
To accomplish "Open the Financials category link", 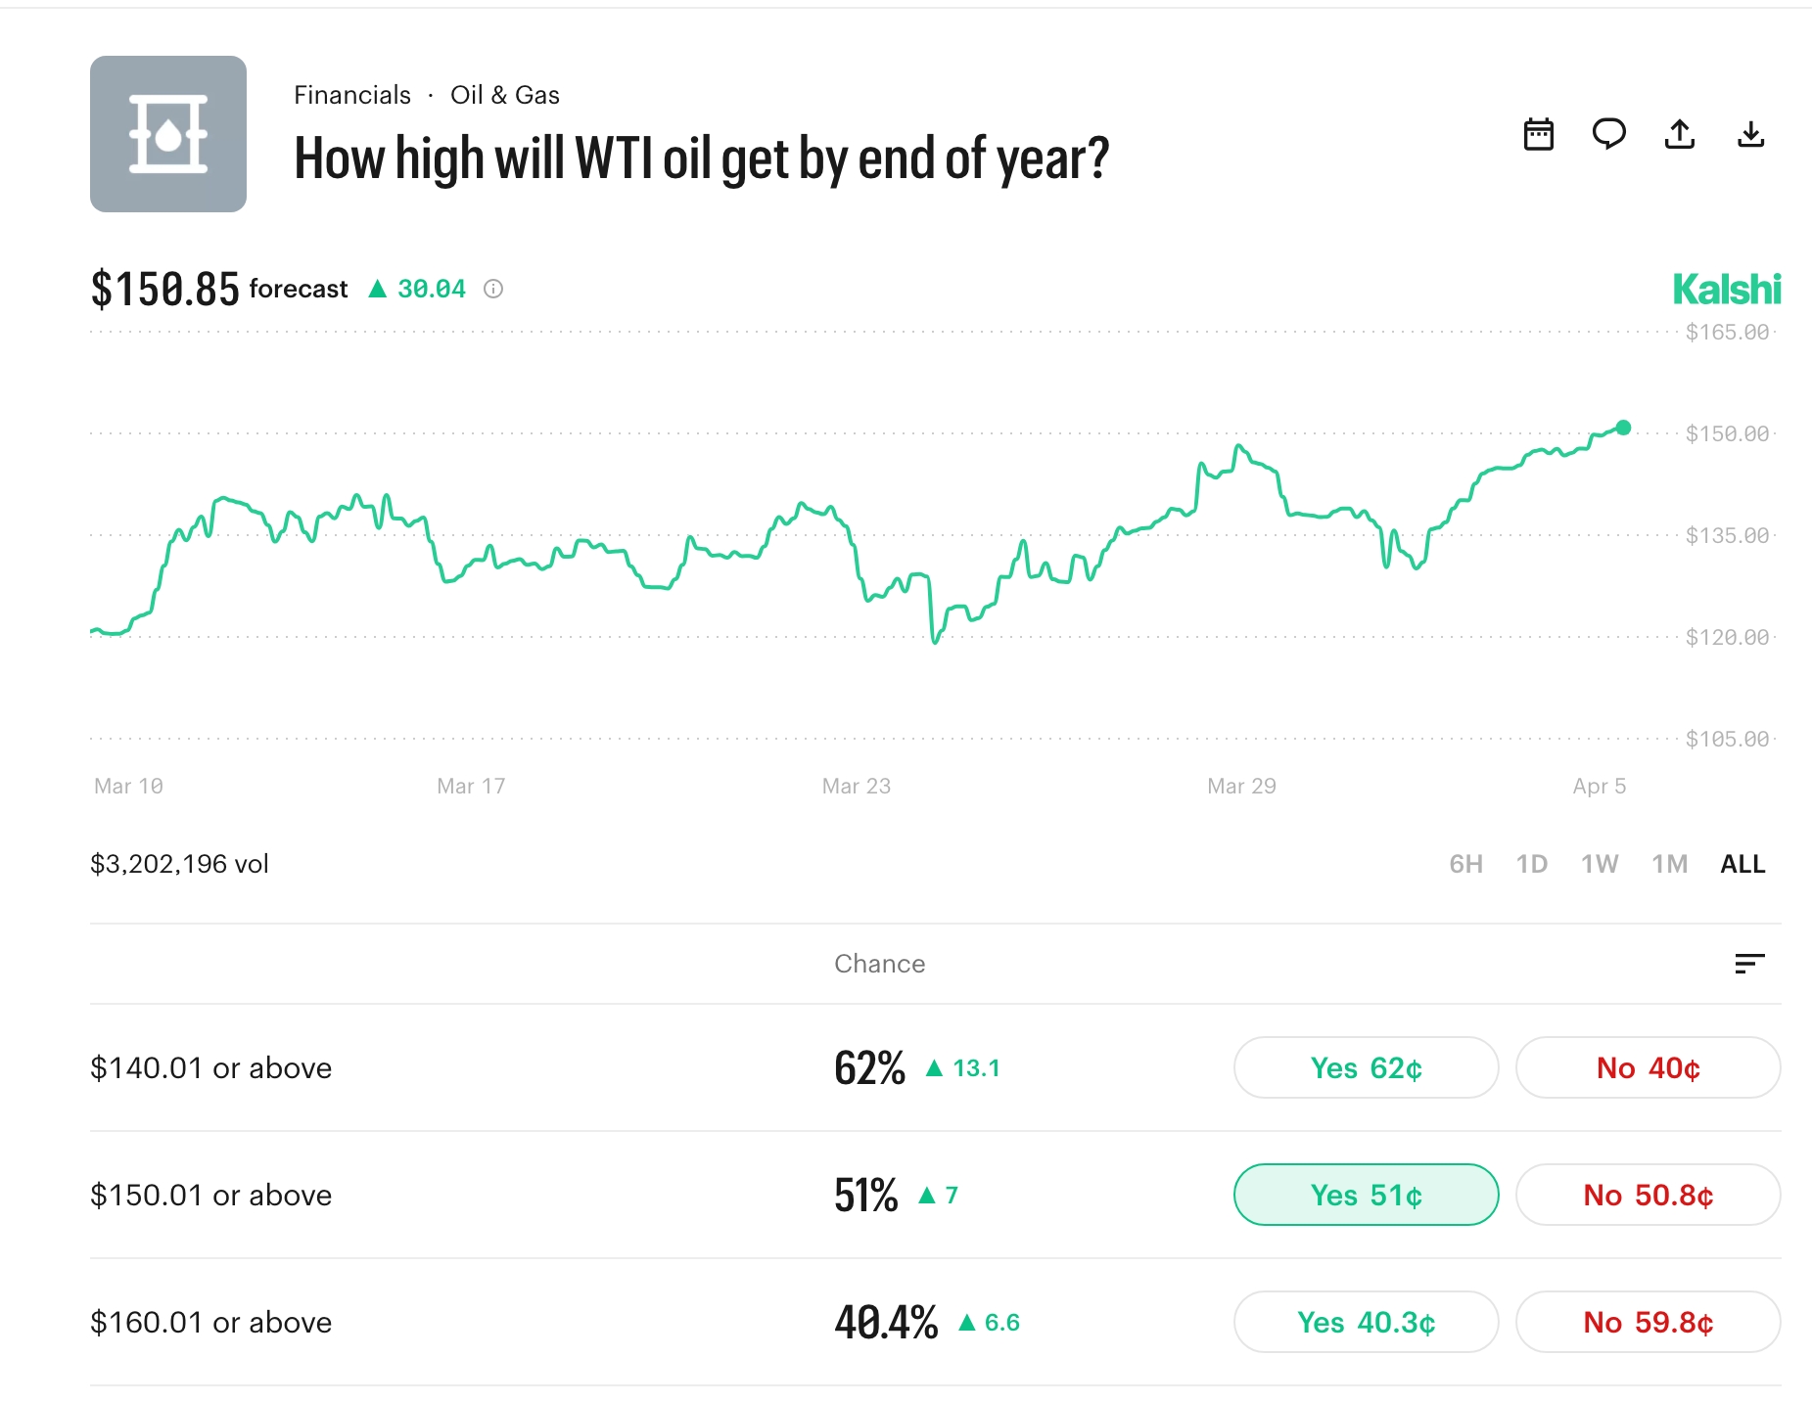I will (351, 95).
